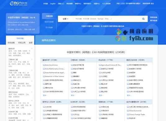
Task: Open journal 安徽大学学报(自然科学版)
Action: [x=54, y=80]
